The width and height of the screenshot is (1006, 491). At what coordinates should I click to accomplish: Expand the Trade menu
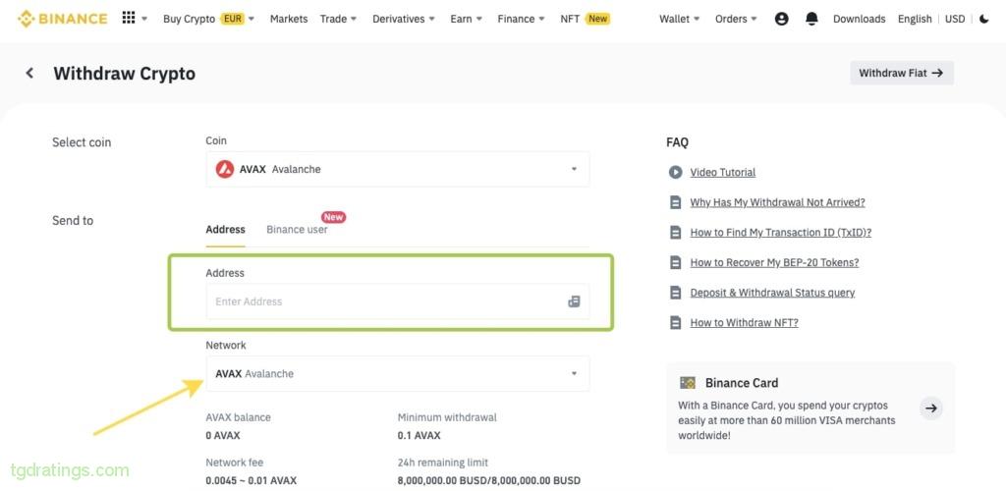click(338, 20)
